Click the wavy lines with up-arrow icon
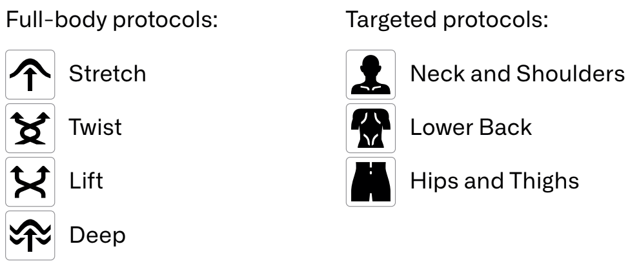Screen dimensions: 630x275 (x=30, y=236)
